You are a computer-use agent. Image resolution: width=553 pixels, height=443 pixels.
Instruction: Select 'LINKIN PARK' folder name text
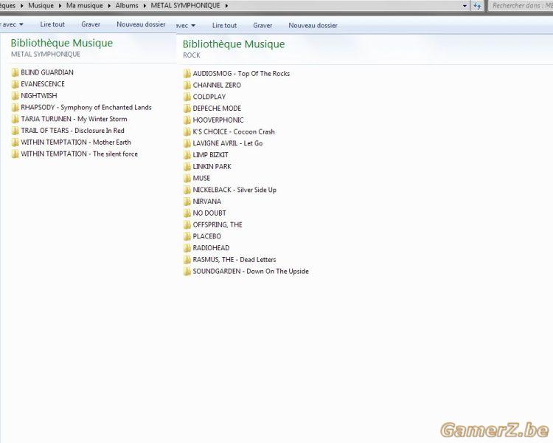pyautogui.click(x=212, y=166)
